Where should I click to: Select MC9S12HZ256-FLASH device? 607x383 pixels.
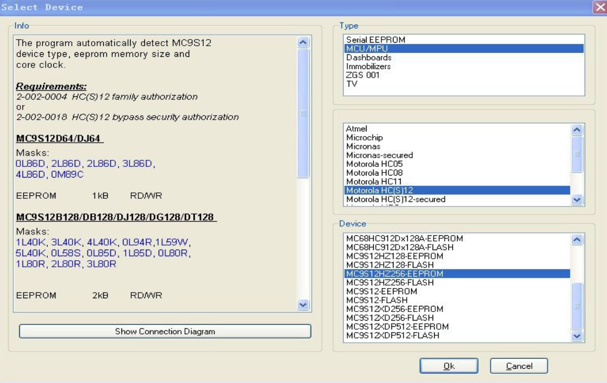(x=457, y=283)
